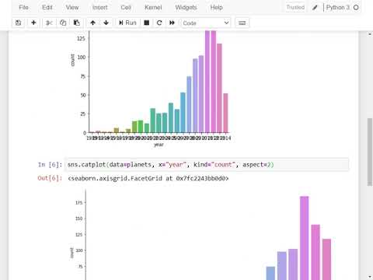Cut selected cells with scissors icon
This screenshot has height=280, width=373.
tap(49, 23)
